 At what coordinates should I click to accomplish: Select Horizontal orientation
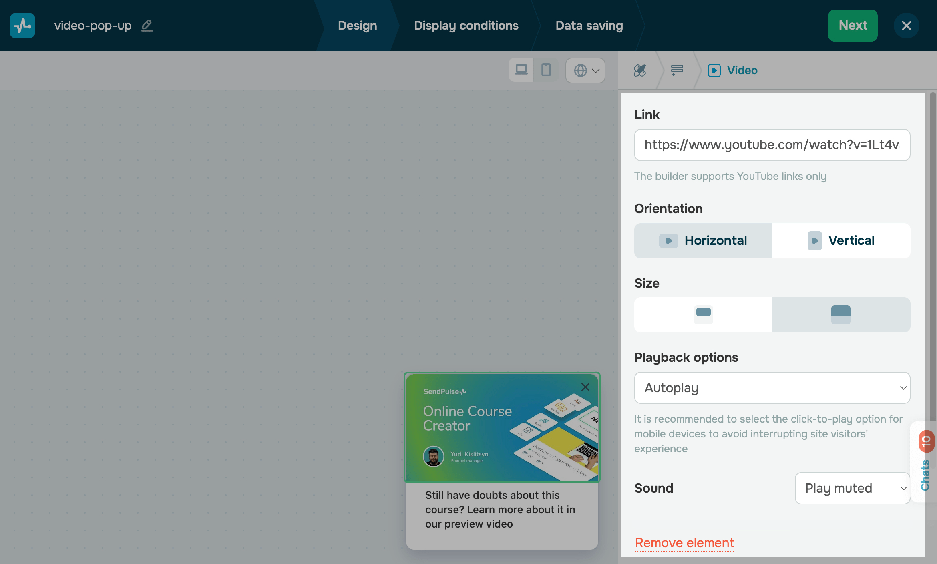click(703, 240)
